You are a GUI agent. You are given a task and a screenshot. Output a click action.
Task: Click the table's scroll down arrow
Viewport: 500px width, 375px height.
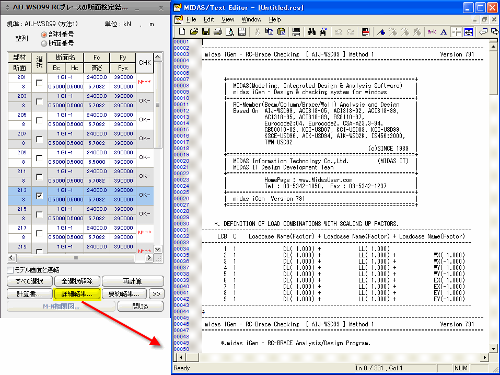pos(158,249)
